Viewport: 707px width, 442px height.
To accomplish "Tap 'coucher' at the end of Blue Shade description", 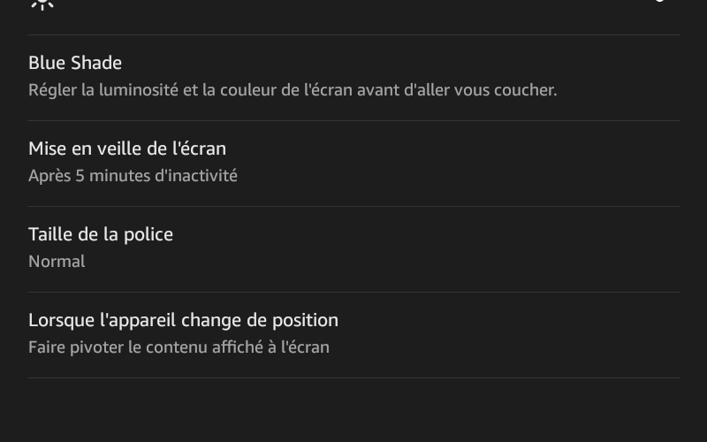I will 525,90.
